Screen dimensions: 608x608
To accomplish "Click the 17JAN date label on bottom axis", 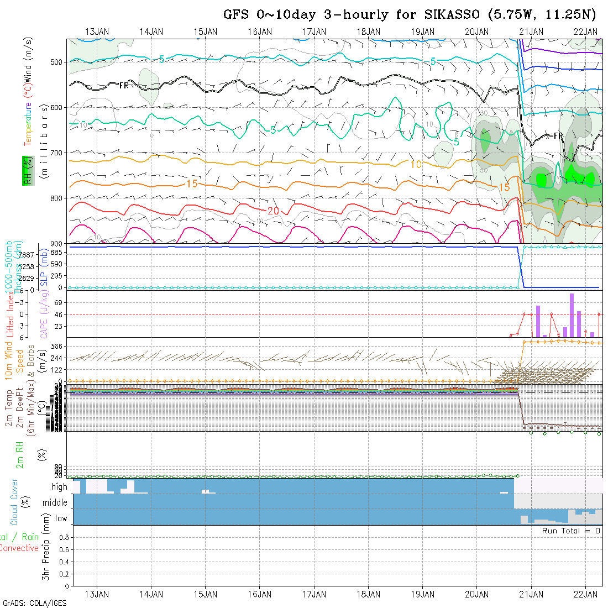I will coord(315,594).
